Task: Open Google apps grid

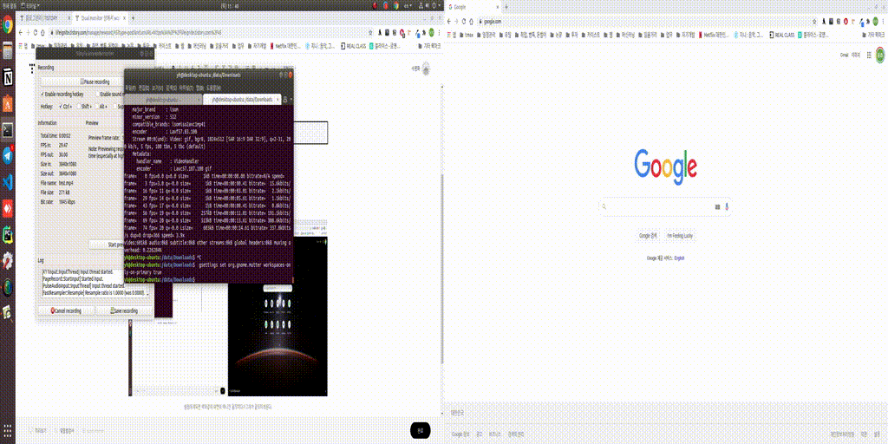Action: pyautogui.click(x=869, y=55)
